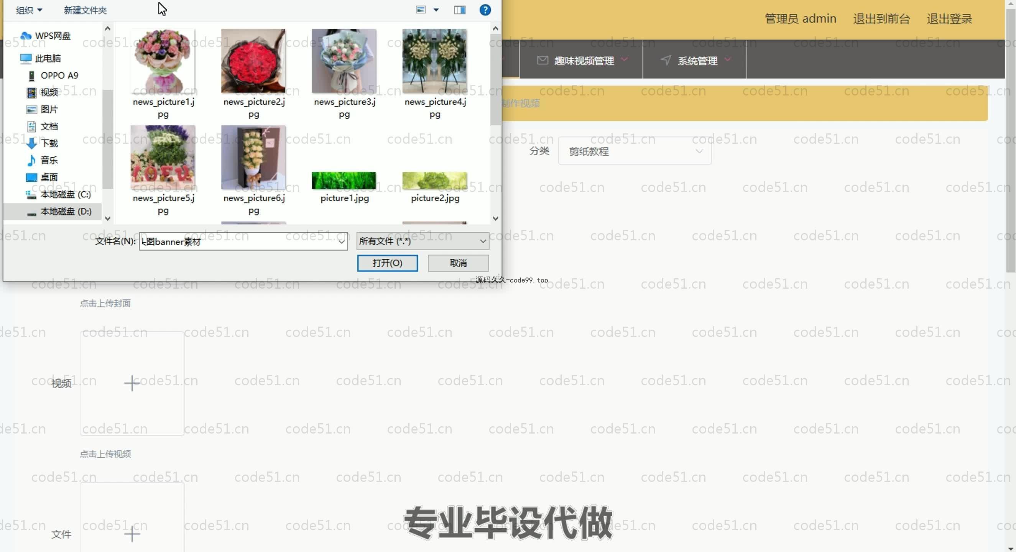This screenshot has height=552, width=1016.
Task: Open the 所有文件 (*.*) file type dropdown
Action: (423, 241)
